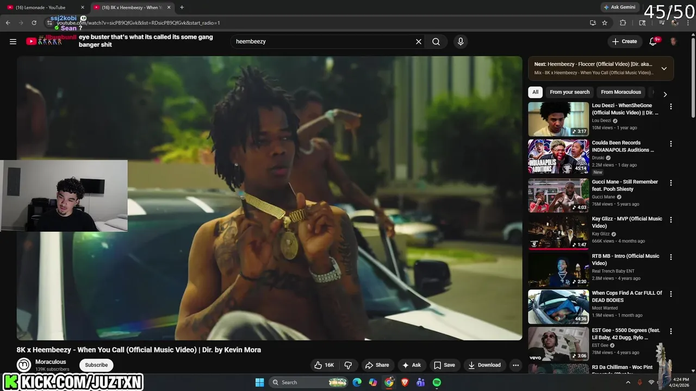The height and width of the screenshot is (391, 696).
Task: Close the Lemonade YouTube tab
Action: tap(83, 7)
